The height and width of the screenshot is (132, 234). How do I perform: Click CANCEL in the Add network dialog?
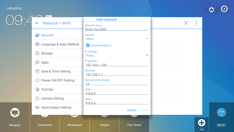coord(132,110)
